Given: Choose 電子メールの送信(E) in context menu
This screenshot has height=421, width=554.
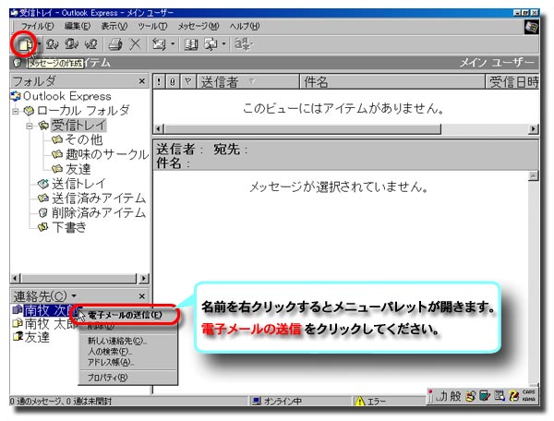Looking at the screenshot, I should [125, 315].
